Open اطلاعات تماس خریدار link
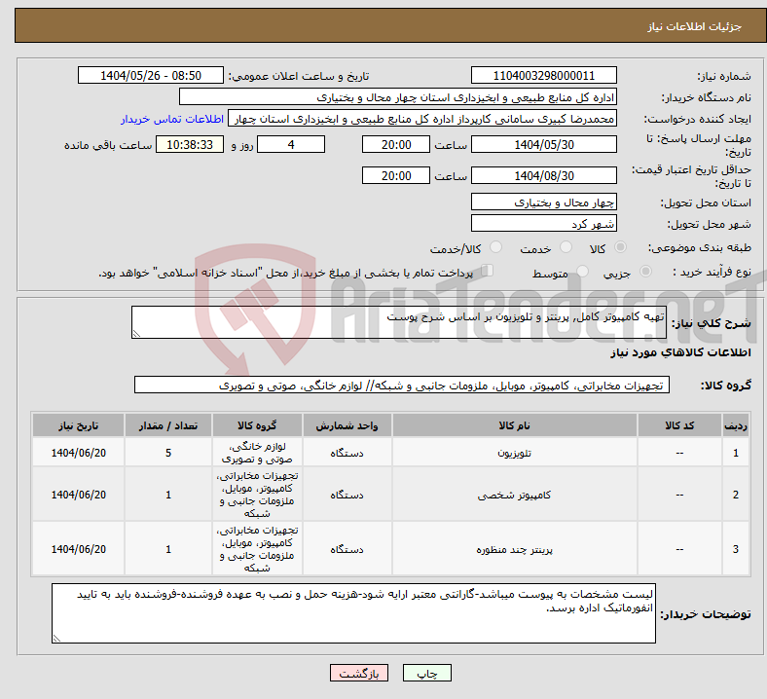 point(172,119)
